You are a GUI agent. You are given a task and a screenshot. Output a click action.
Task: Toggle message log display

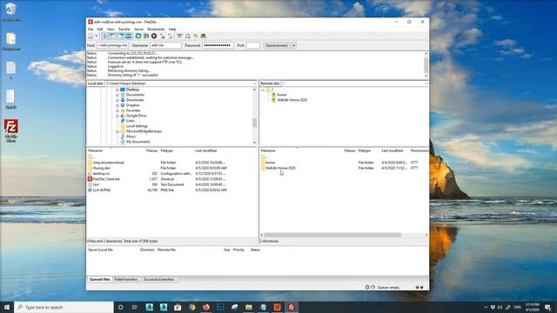pyautogui.click(x=104, y=37)
